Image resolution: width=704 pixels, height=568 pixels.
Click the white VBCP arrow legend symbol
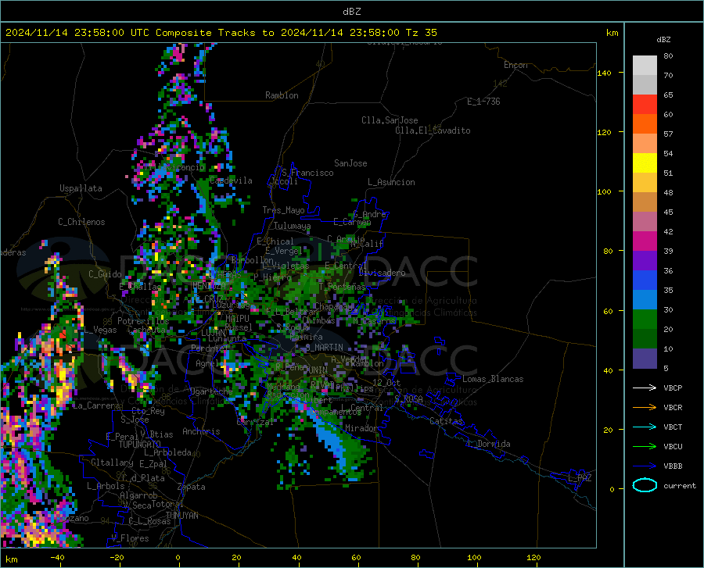coord(645,388)
